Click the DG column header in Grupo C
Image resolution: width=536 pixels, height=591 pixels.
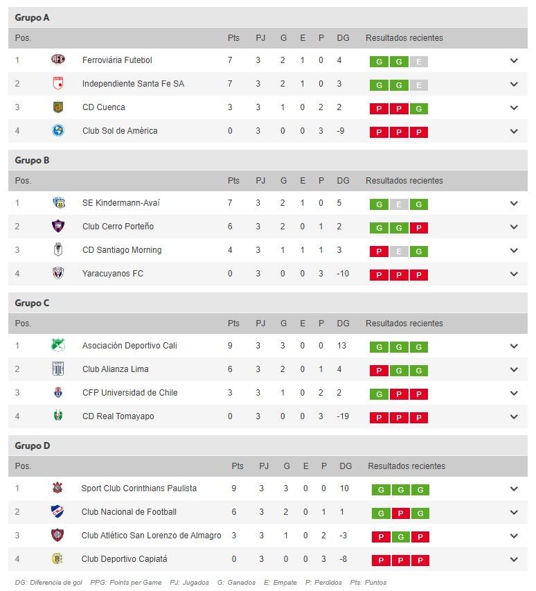tap(343, 323)
